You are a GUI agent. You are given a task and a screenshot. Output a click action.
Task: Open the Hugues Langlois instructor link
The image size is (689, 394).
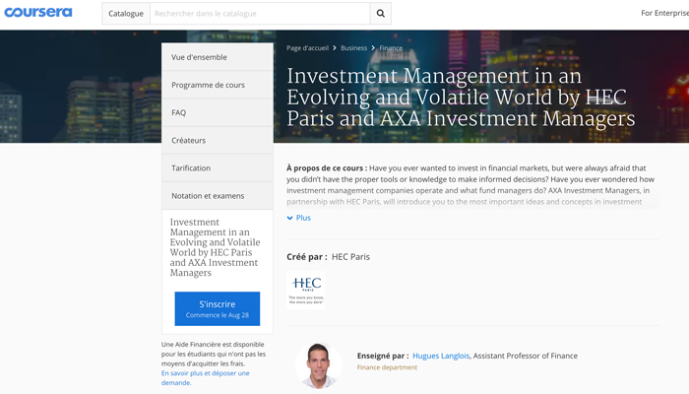tap(441, 356)
